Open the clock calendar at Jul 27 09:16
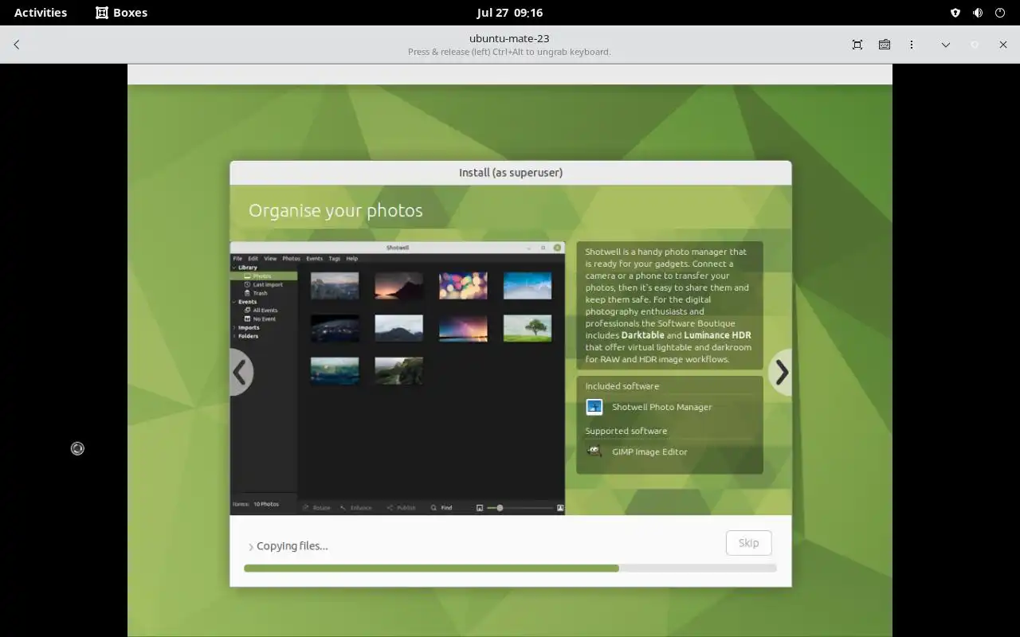 [x=510, y=13]
